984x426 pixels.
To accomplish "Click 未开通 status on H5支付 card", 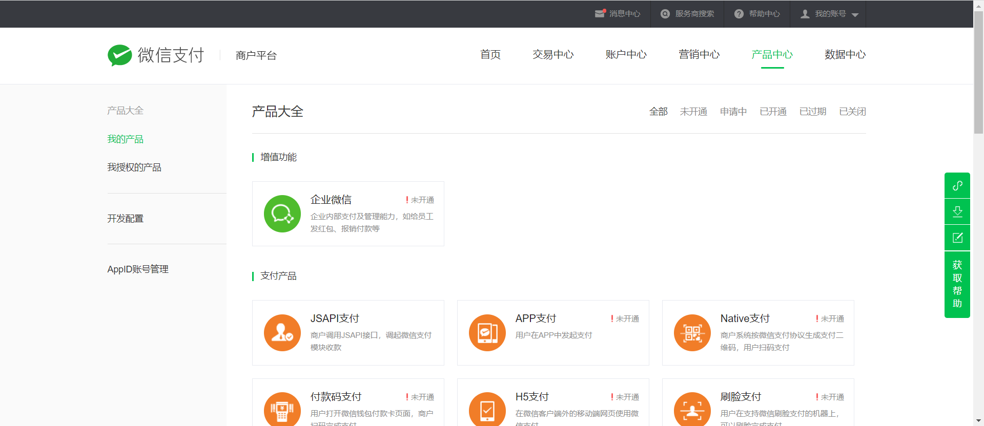I will pyautogui.click(x=625, y=397).
